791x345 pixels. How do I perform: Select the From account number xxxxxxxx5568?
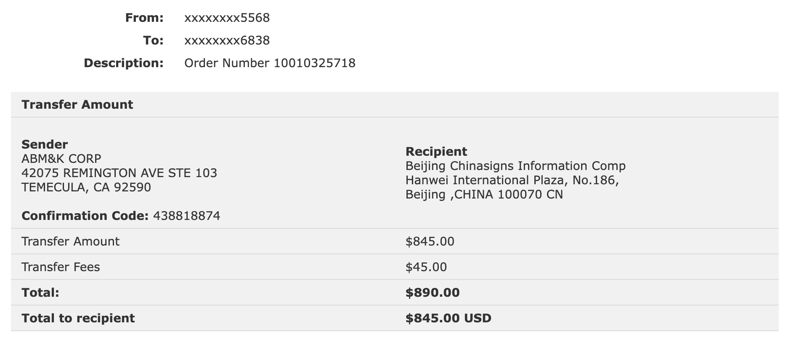pyautogui.click(x=227, y=18)
